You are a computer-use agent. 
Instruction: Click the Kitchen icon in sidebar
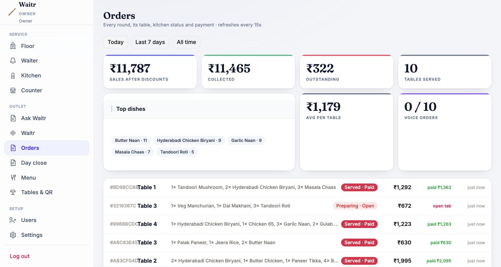(13, 75)
